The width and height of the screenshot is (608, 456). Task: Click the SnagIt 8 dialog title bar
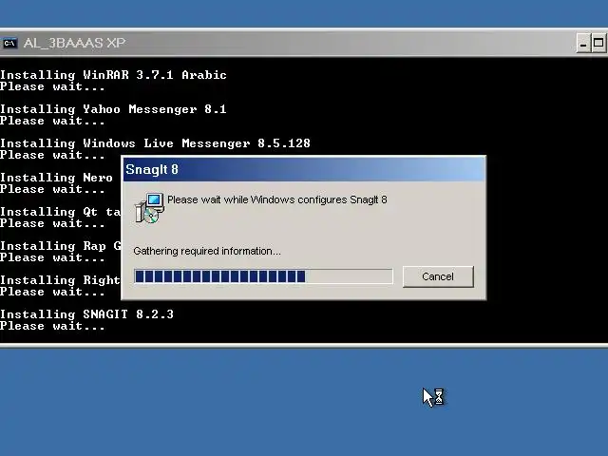304,169
